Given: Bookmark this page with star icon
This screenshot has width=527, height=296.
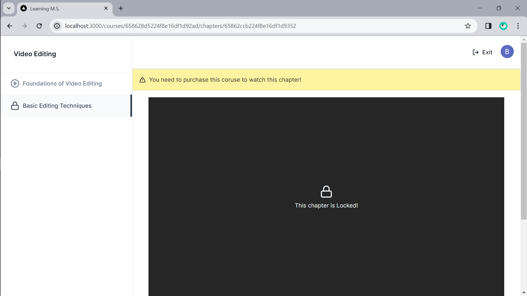Looking at the screenshot, I should click(x=468, y=26).
